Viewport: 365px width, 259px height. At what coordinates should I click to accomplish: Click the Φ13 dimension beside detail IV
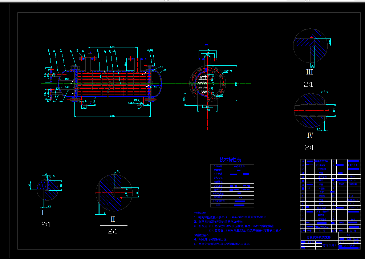click(x=334, y=110)
